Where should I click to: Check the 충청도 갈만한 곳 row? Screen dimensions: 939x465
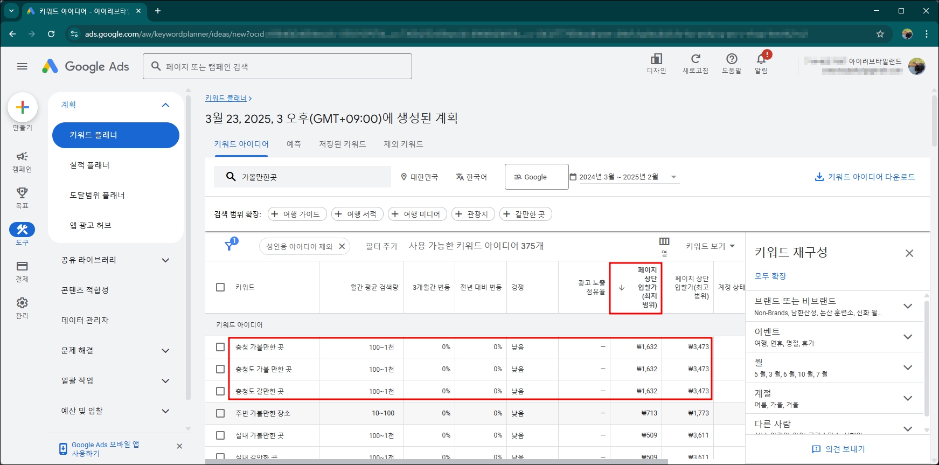pyautogui.click(x=220, y=391)
